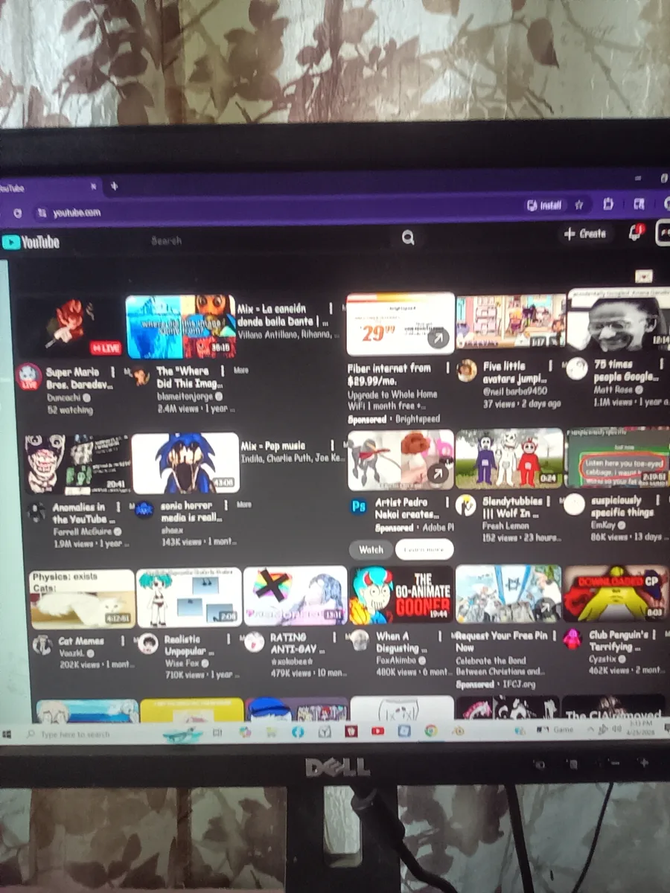Open the 'Where Did This Image' video thumbnail

[181, 327]
